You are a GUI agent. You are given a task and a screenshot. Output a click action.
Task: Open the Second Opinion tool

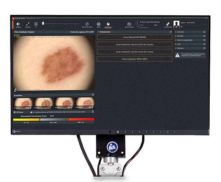[129, 24]
